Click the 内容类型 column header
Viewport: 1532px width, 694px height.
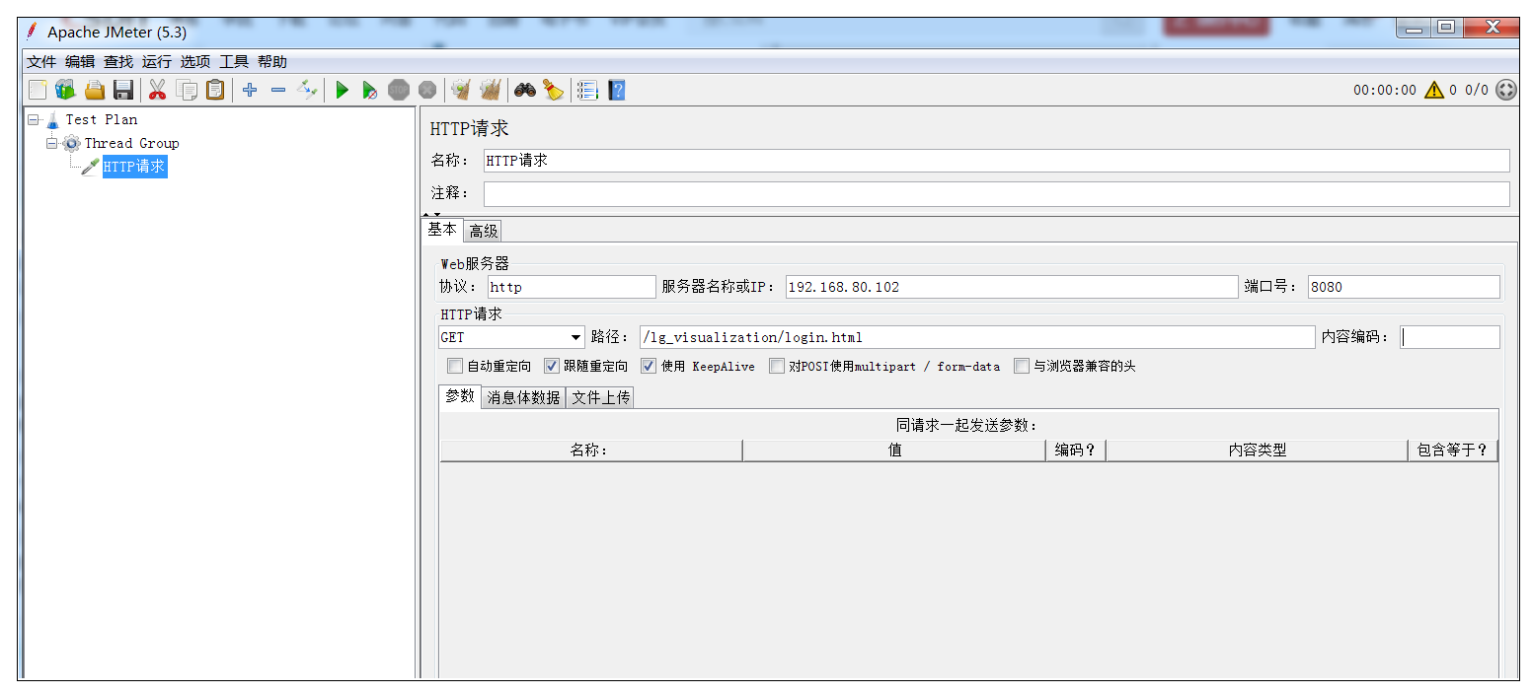(x=1257, y=451)
